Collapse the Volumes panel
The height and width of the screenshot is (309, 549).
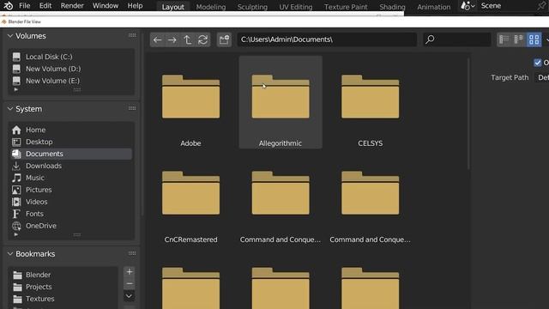10,36
